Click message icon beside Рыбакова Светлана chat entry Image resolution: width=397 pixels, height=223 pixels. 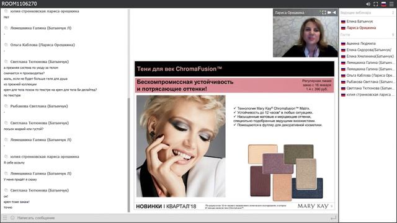[x=6, y=106]
